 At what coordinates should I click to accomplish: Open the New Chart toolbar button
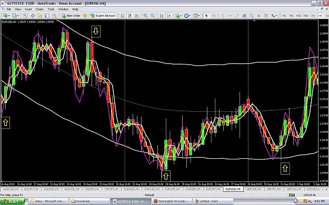[5, 16]
